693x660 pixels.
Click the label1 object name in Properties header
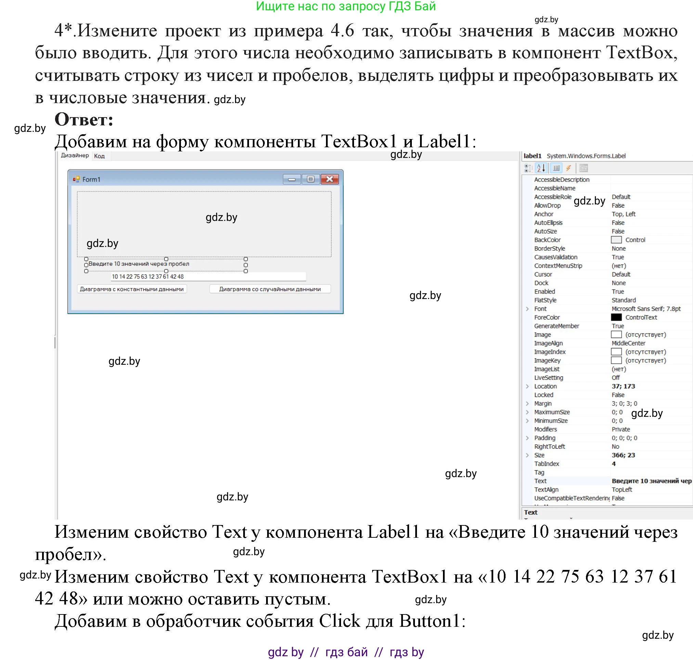click(532, 156)
